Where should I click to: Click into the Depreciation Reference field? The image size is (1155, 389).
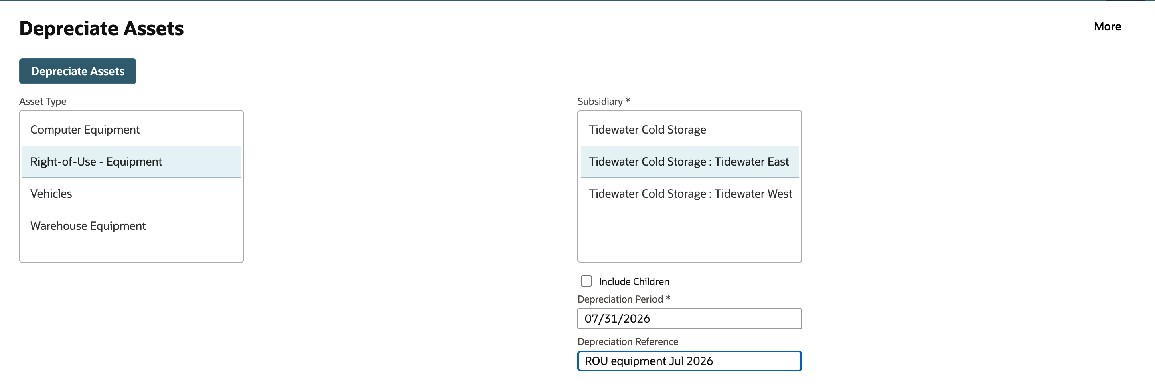click(689, 361)
